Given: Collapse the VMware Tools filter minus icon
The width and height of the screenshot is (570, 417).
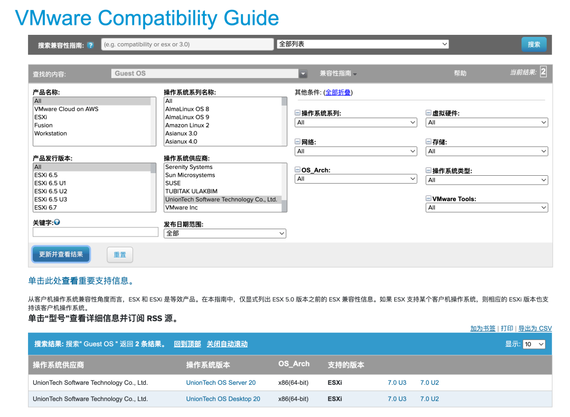Looking at the screenshot, I should coord(428,198).
